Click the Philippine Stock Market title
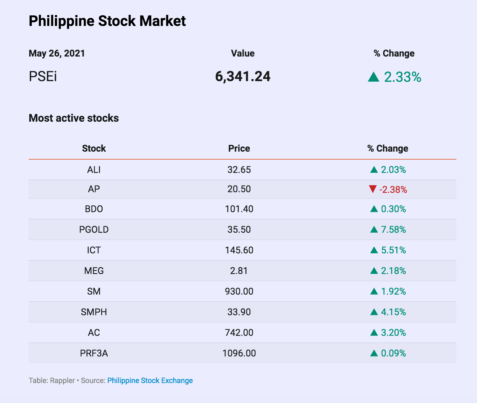This screenshot has width=477, height=403. click(107, 21)
